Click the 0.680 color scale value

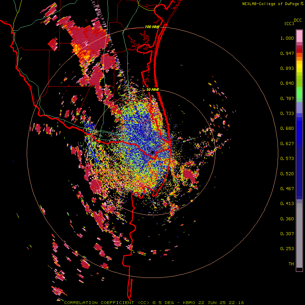(287, 128)
